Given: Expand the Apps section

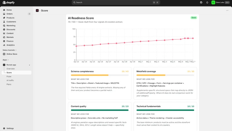Looking at the screenshot, I should tap(6, 60).
